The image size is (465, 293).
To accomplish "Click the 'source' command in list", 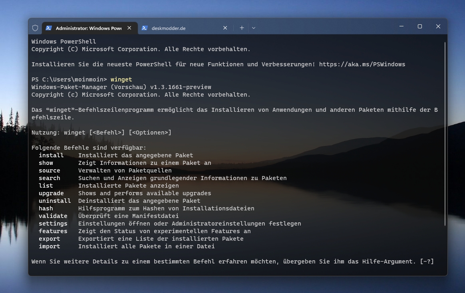I will click(x=49, y=170).
